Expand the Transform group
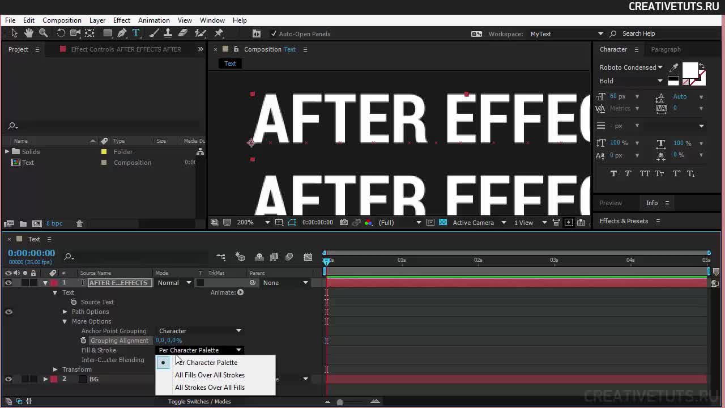The image size is (725, 408). pyautogui.click(x=55, y=369)
